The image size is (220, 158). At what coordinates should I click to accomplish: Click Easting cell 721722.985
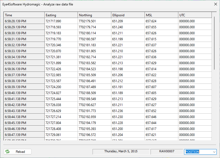click(61, 75)
